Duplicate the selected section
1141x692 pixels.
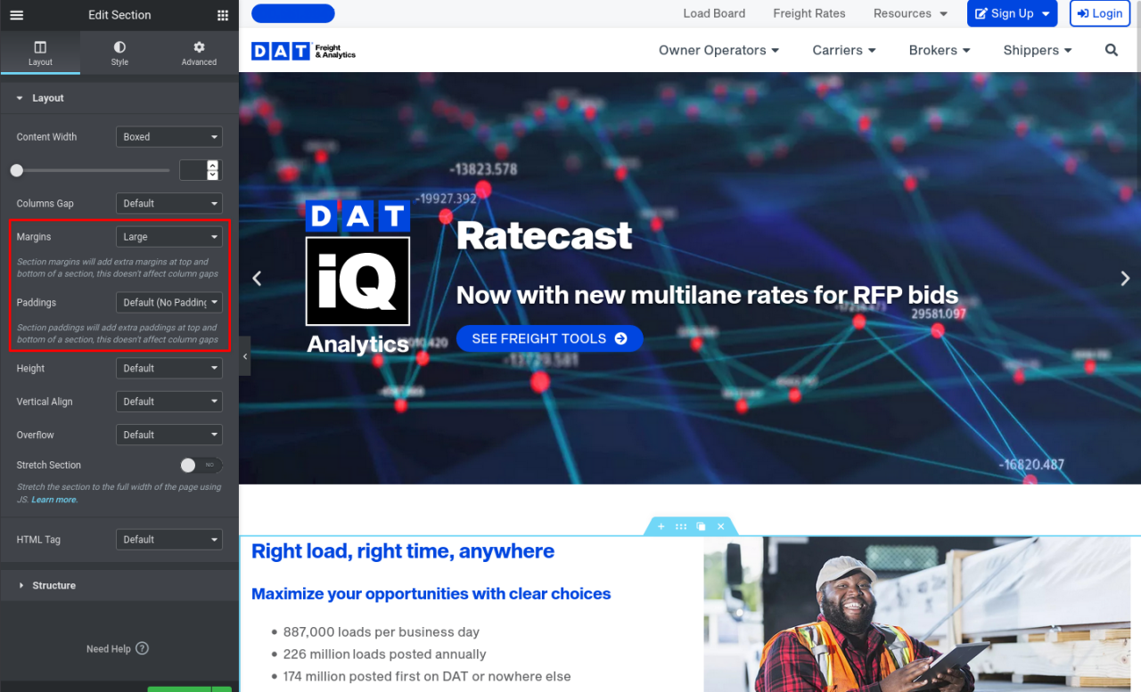(702, 526)
